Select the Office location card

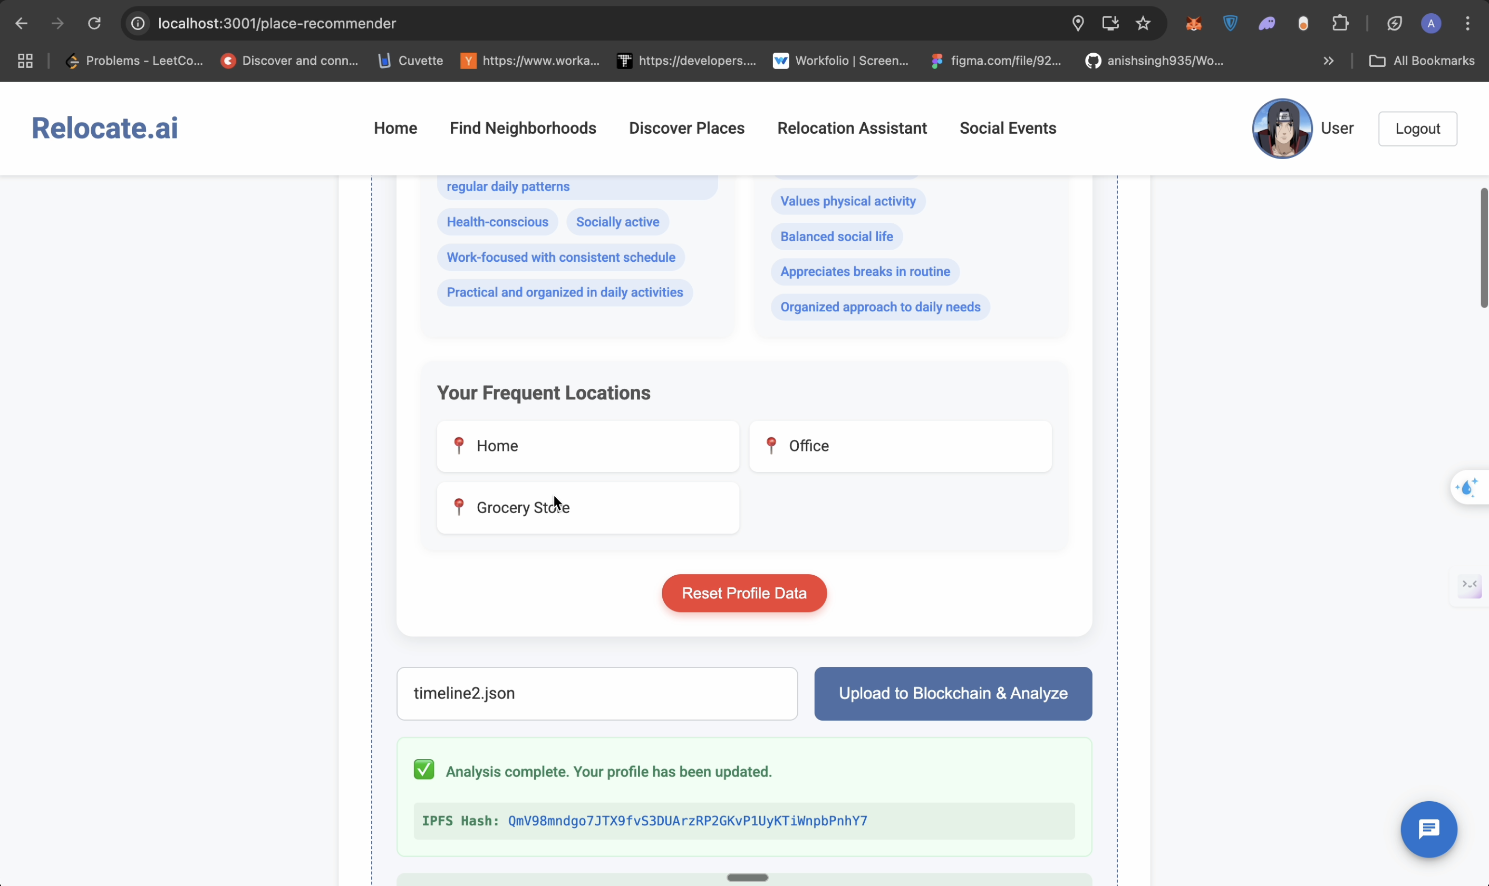tap(901, 447)
